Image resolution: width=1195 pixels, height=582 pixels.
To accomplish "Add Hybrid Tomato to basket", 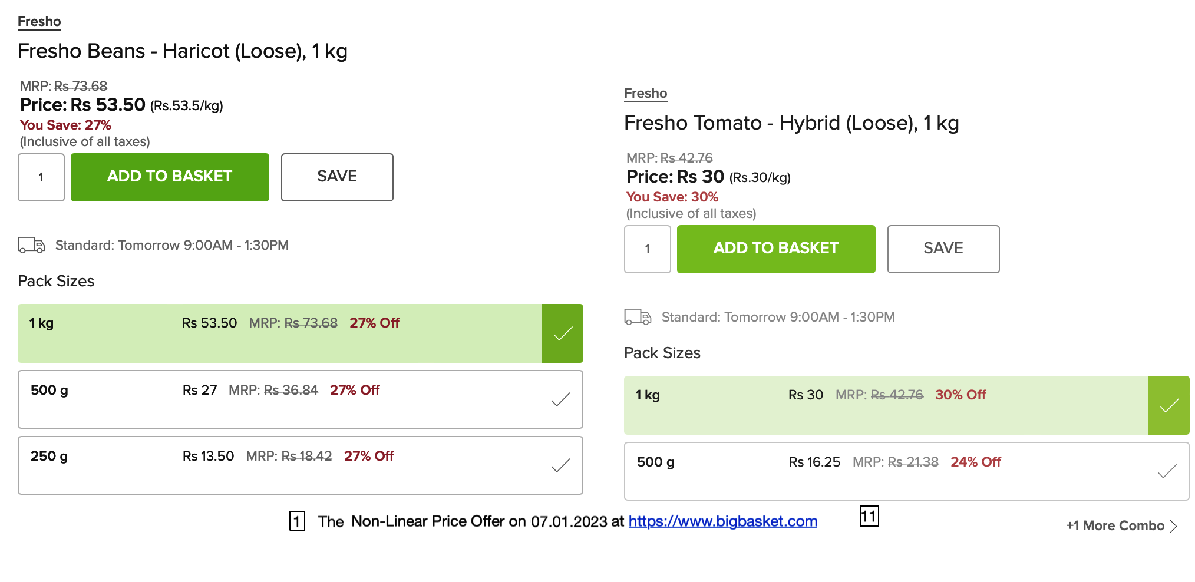I will [776, 249].
